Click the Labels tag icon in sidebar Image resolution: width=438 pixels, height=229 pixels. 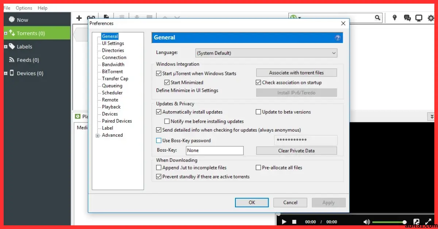coord(12,46)
